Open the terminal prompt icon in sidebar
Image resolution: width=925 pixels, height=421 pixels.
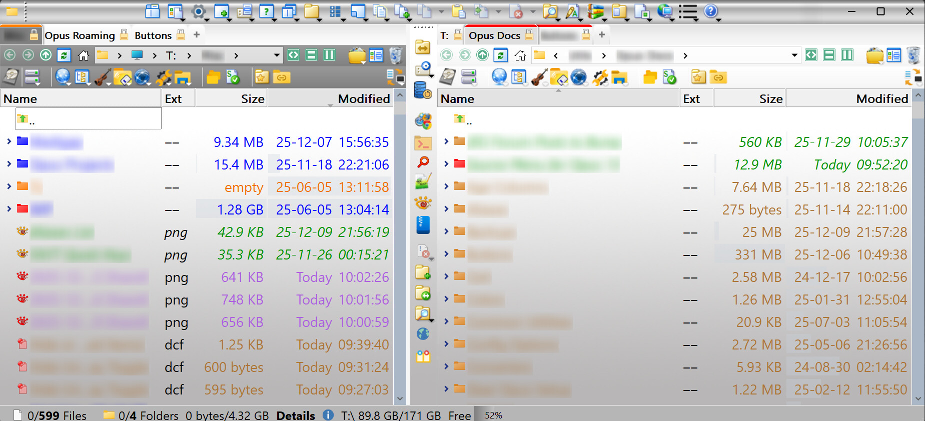point(423,143)
